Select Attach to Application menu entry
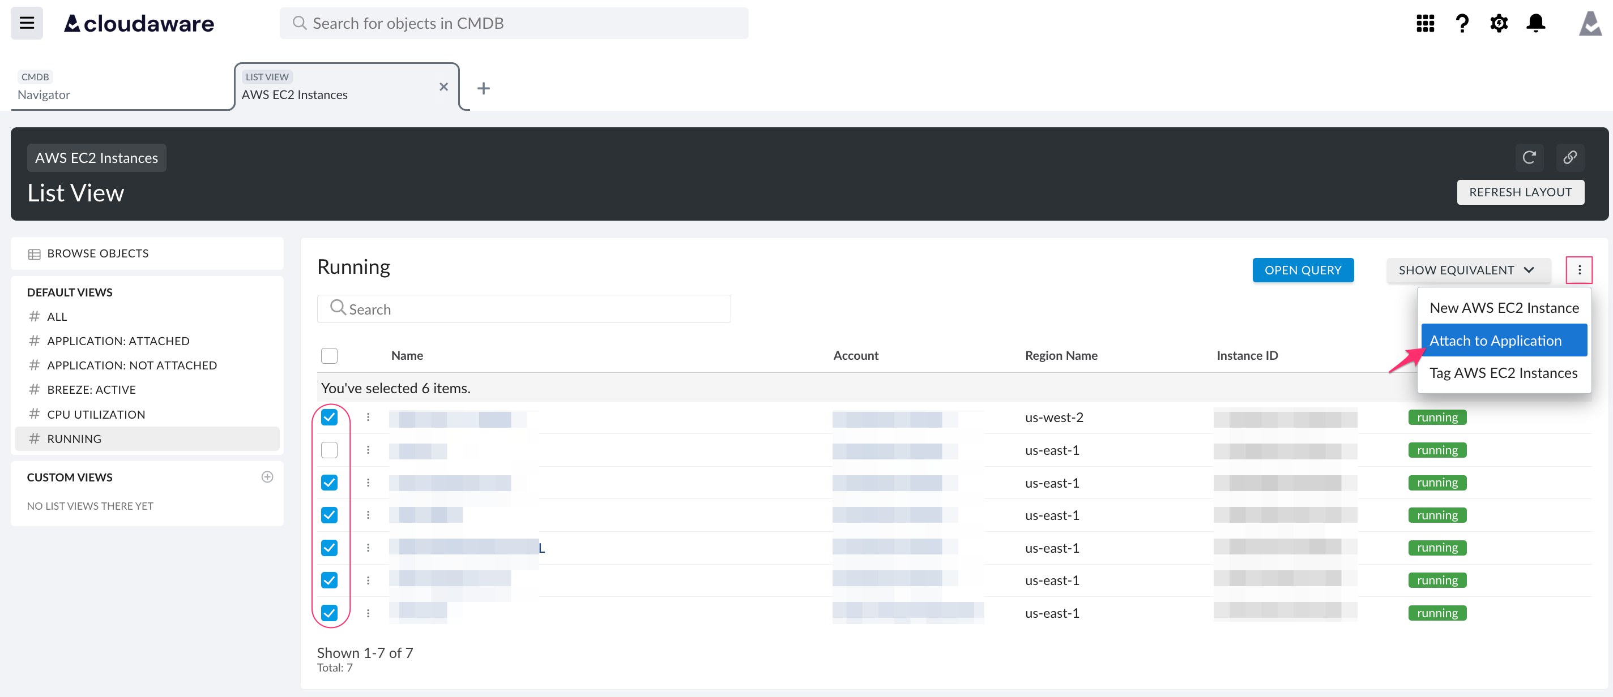The image size is (1613, 697). pyautogui.click(x=1495, y=340)
